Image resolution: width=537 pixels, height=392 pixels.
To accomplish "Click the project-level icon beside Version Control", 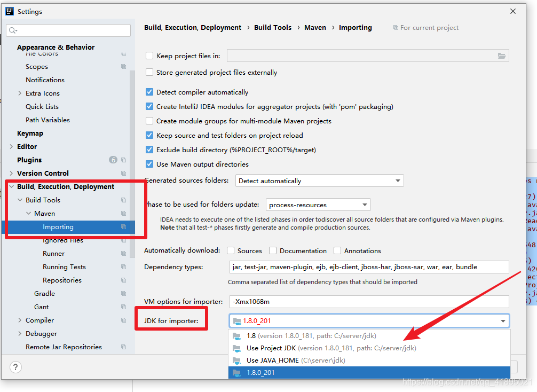I will click(124, 174).
